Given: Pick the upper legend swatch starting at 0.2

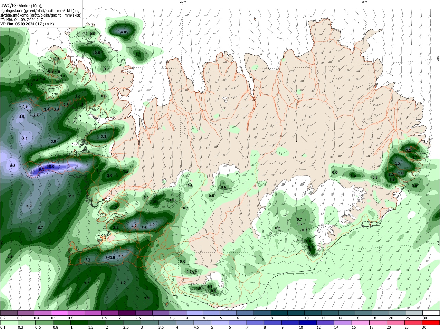Looking at the screenshot, I should tap(9, 313).
